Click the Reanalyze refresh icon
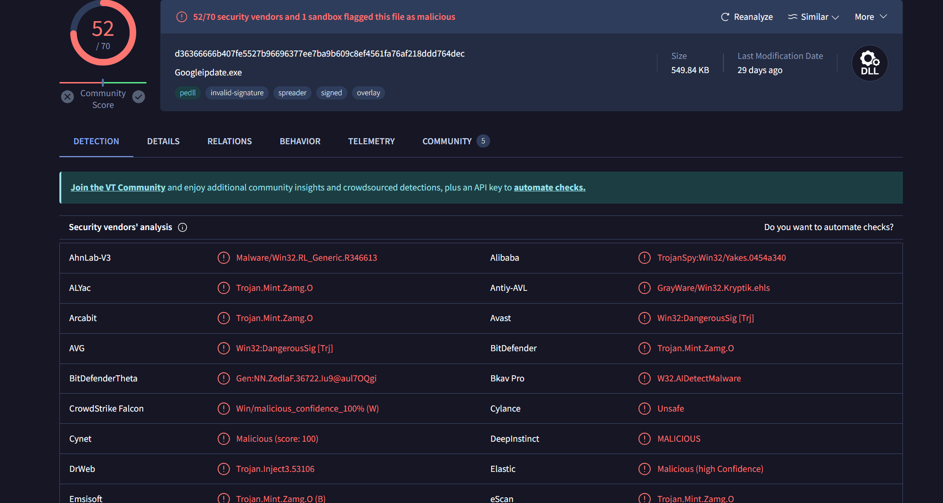This screenshot has height=503, width=943. pyautogui.click(x=725, y=17)
